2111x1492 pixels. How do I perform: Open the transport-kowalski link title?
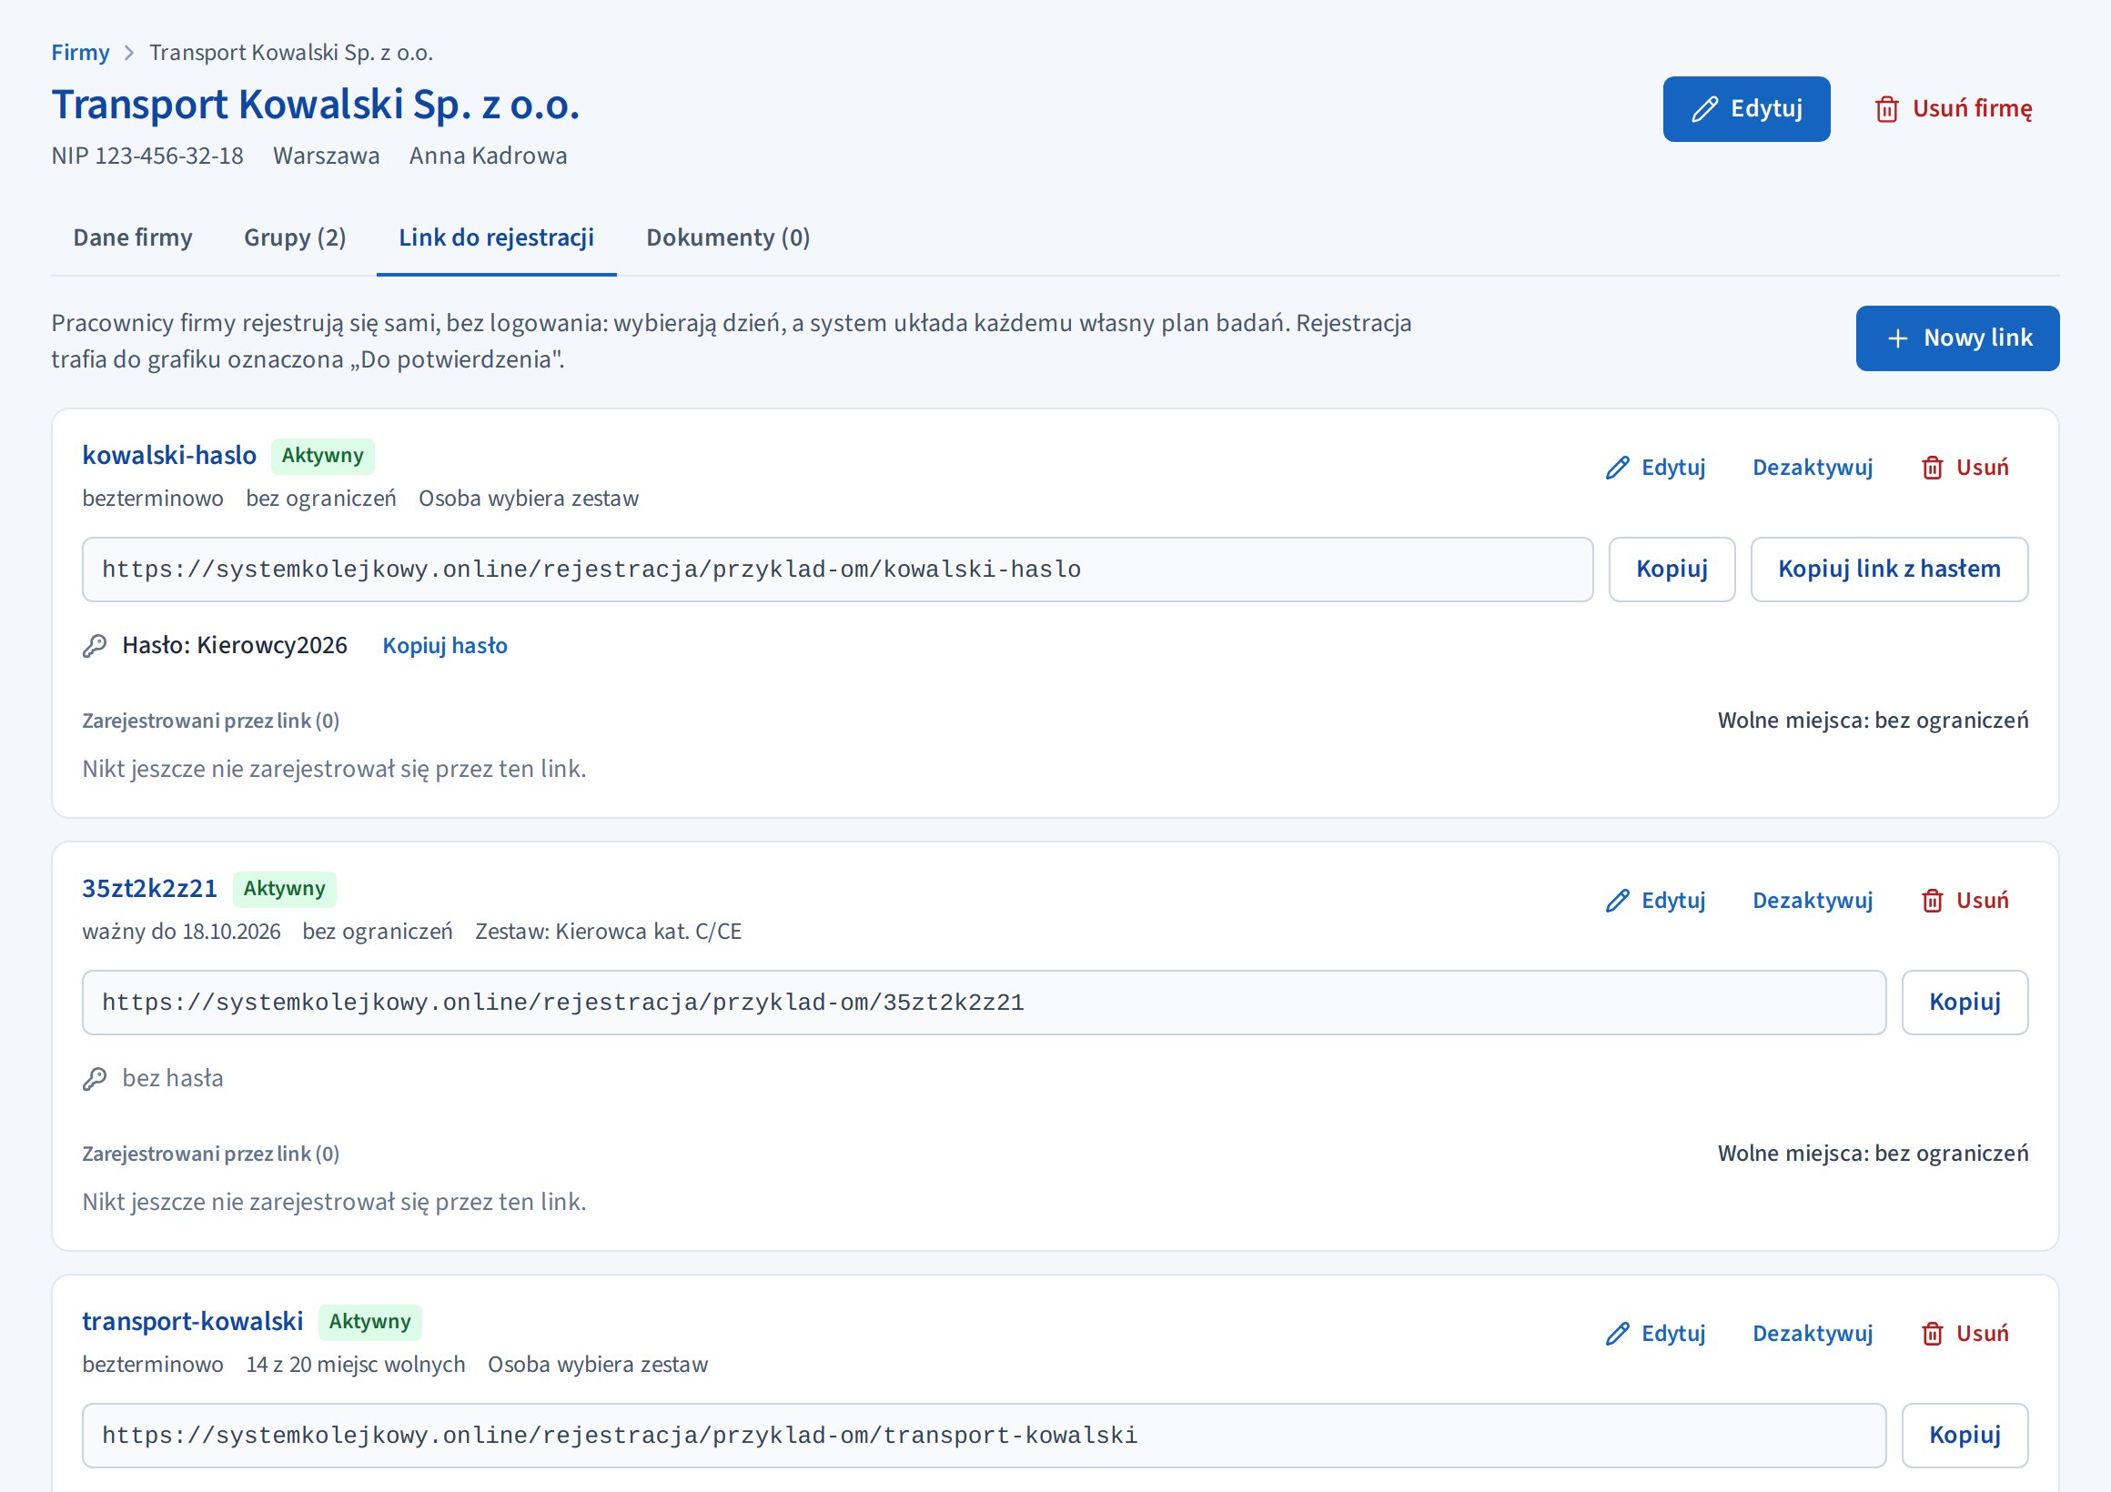point(193,1322)
